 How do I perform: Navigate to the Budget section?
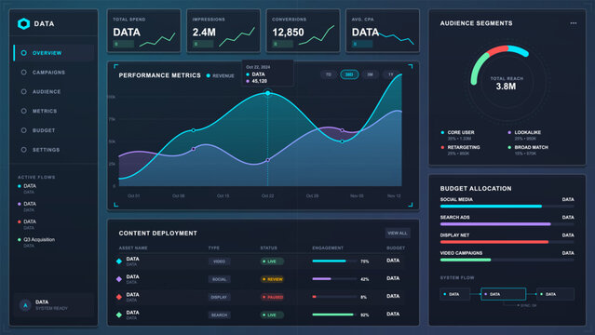tap(54, 130)
